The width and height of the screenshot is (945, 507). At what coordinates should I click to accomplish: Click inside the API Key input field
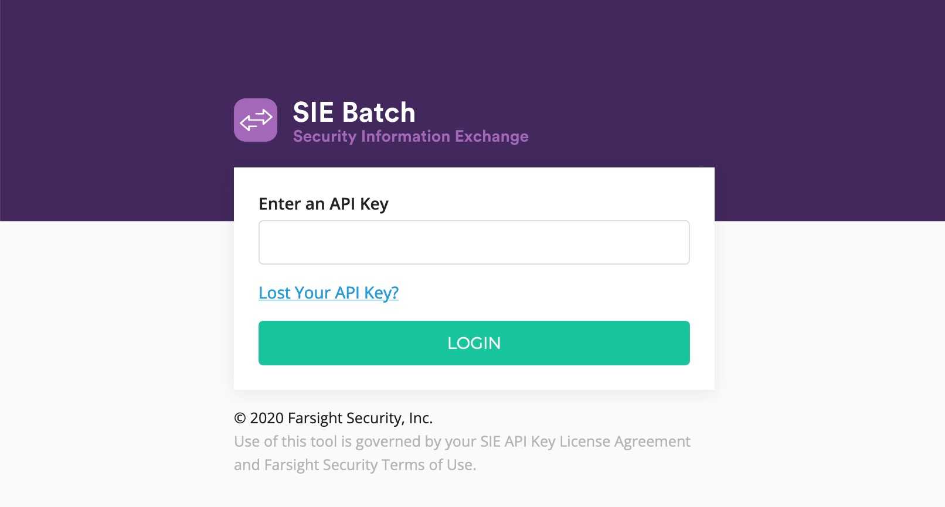pos(474,242)
